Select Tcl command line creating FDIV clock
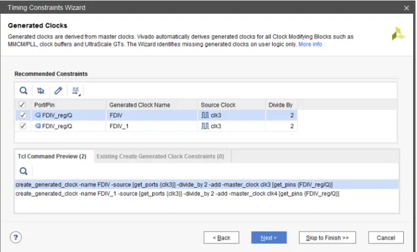Screen dimensions: 417x252 point(207,185)
